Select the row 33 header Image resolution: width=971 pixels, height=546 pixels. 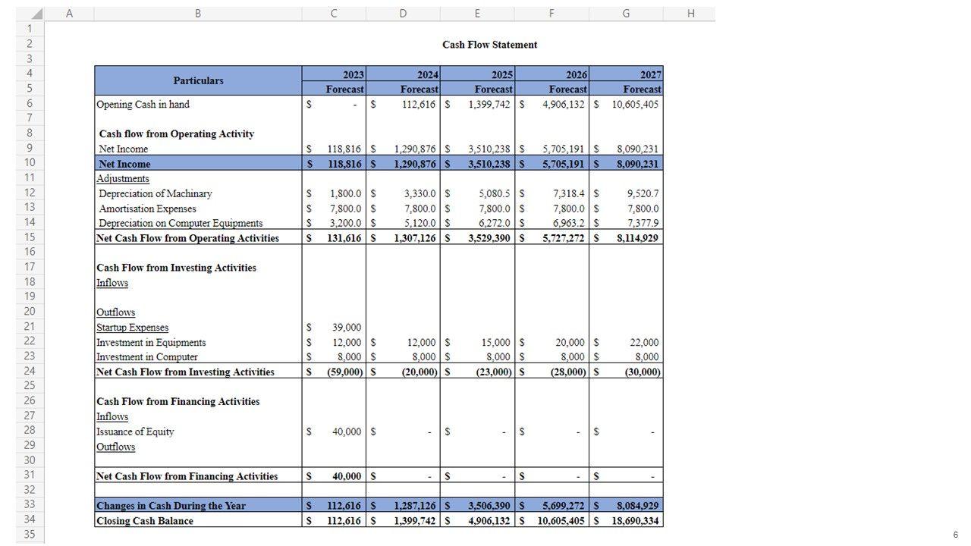pos(30,505)
